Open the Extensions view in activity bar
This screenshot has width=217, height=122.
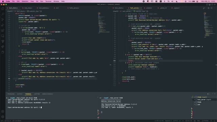pyautogui.click(x=3, y=30)
